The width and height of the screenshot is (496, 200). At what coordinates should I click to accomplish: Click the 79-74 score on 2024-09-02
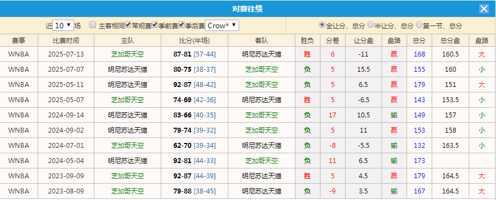click(x=183, y=130)
